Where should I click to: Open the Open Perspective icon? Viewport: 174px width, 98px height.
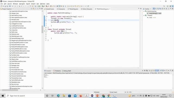coord(167,6)
